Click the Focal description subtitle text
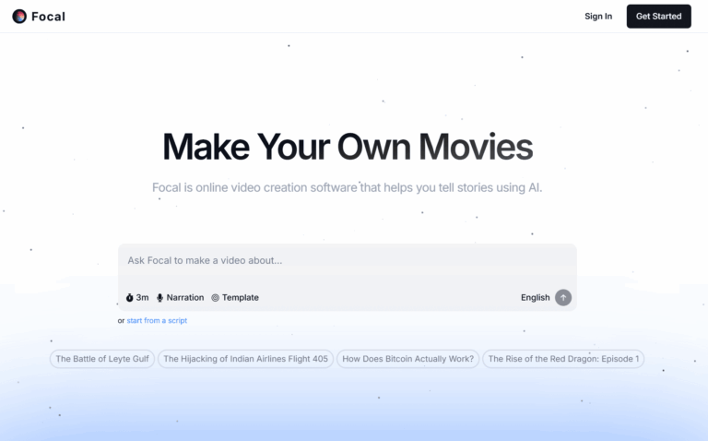This screenshot has width=708, height=441. (x=348, y=188)
